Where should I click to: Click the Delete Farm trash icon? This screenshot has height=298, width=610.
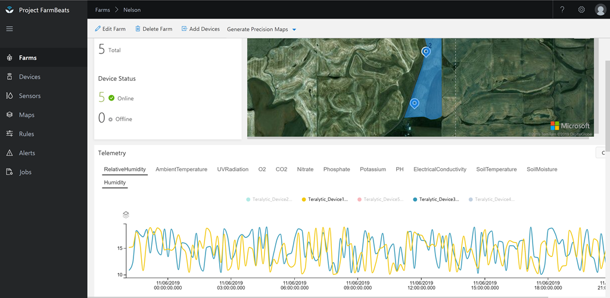click(138, 29)
